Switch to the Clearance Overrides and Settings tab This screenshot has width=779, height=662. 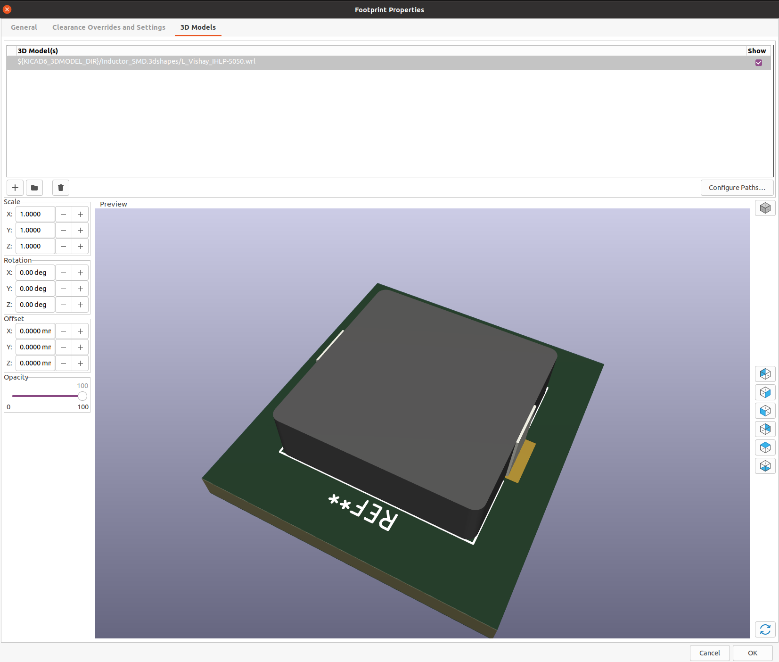point(109,27)
